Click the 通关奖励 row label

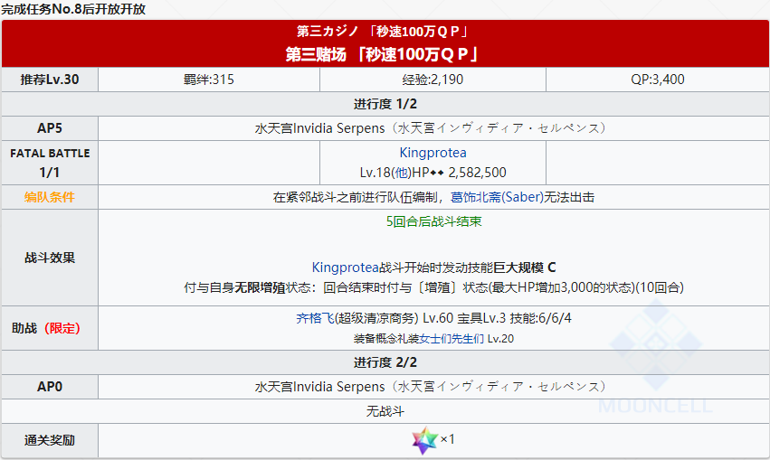(x=50, y=440)
